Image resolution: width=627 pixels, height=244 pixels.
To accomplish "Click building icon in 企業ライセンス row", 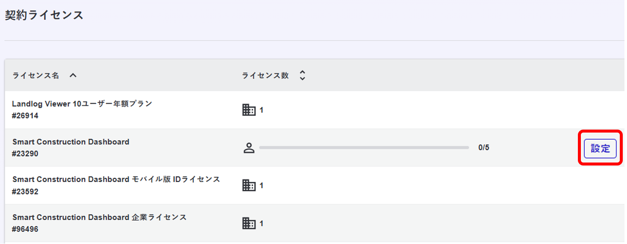I will (x=249, y=223).
